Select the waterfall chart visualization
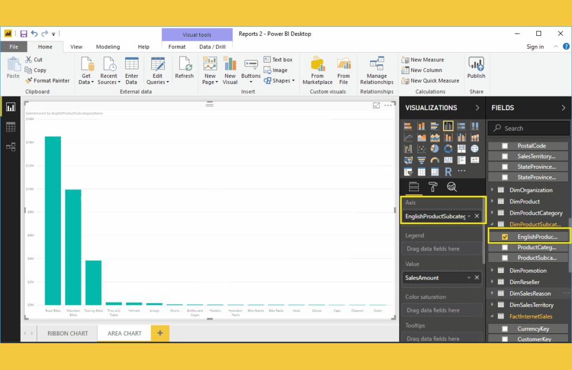The width and height of the screenshot is (572, 370). [408, 149]
